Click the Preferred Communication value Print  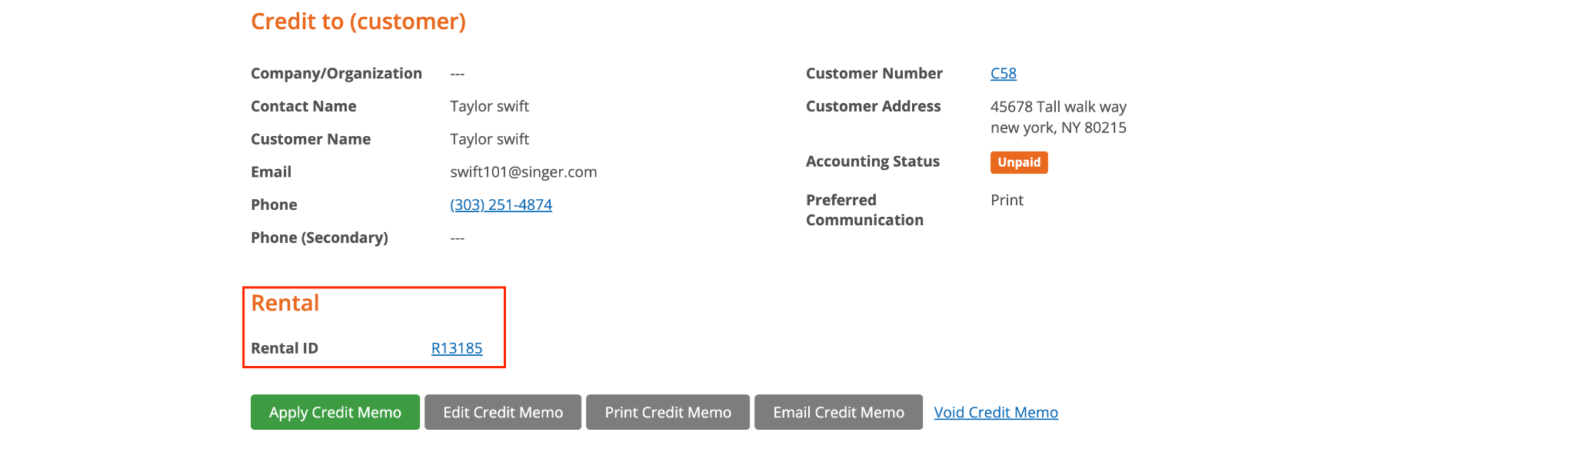(1007, 200)
